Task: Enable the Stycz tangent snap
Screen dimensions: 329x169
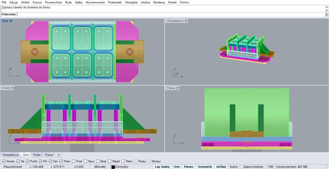Action: pos(85,161)
